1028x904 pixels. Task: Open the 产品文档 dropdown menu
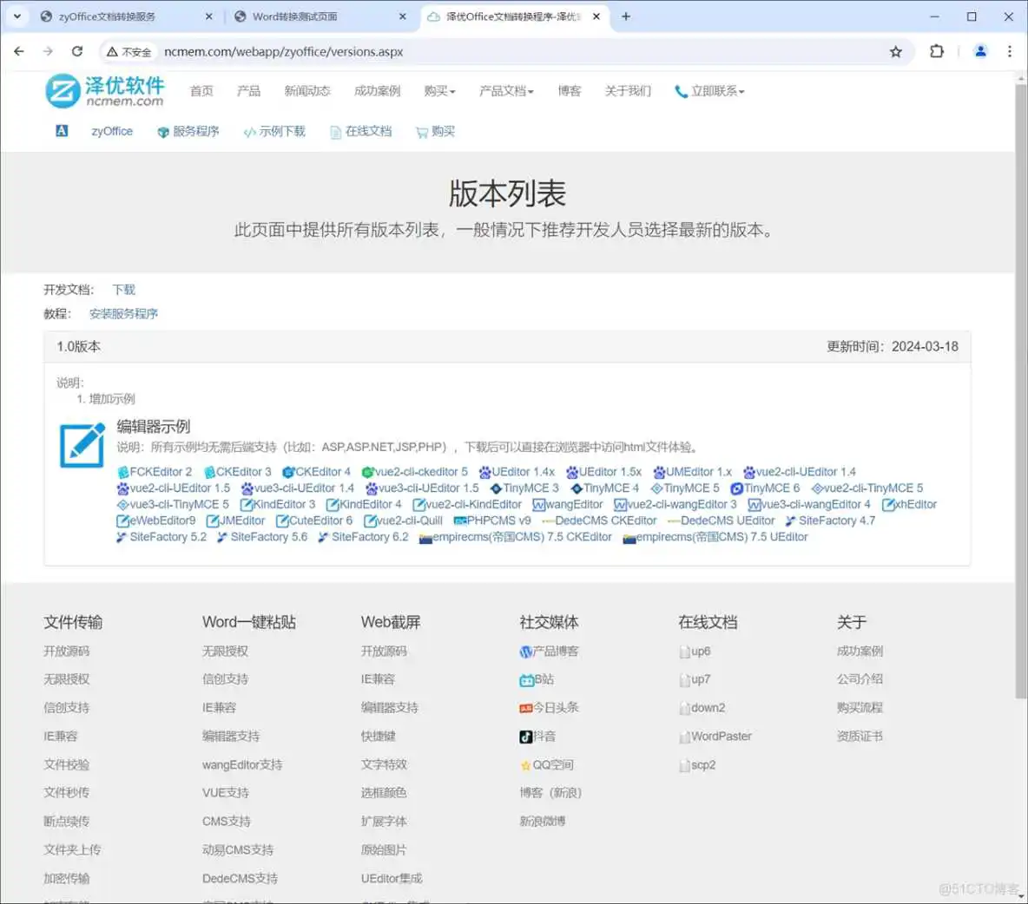[x=506, y=90]
